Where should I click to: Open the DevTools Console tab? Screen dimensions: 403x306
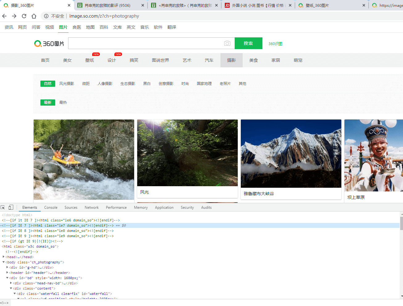(x=51, y=207)
